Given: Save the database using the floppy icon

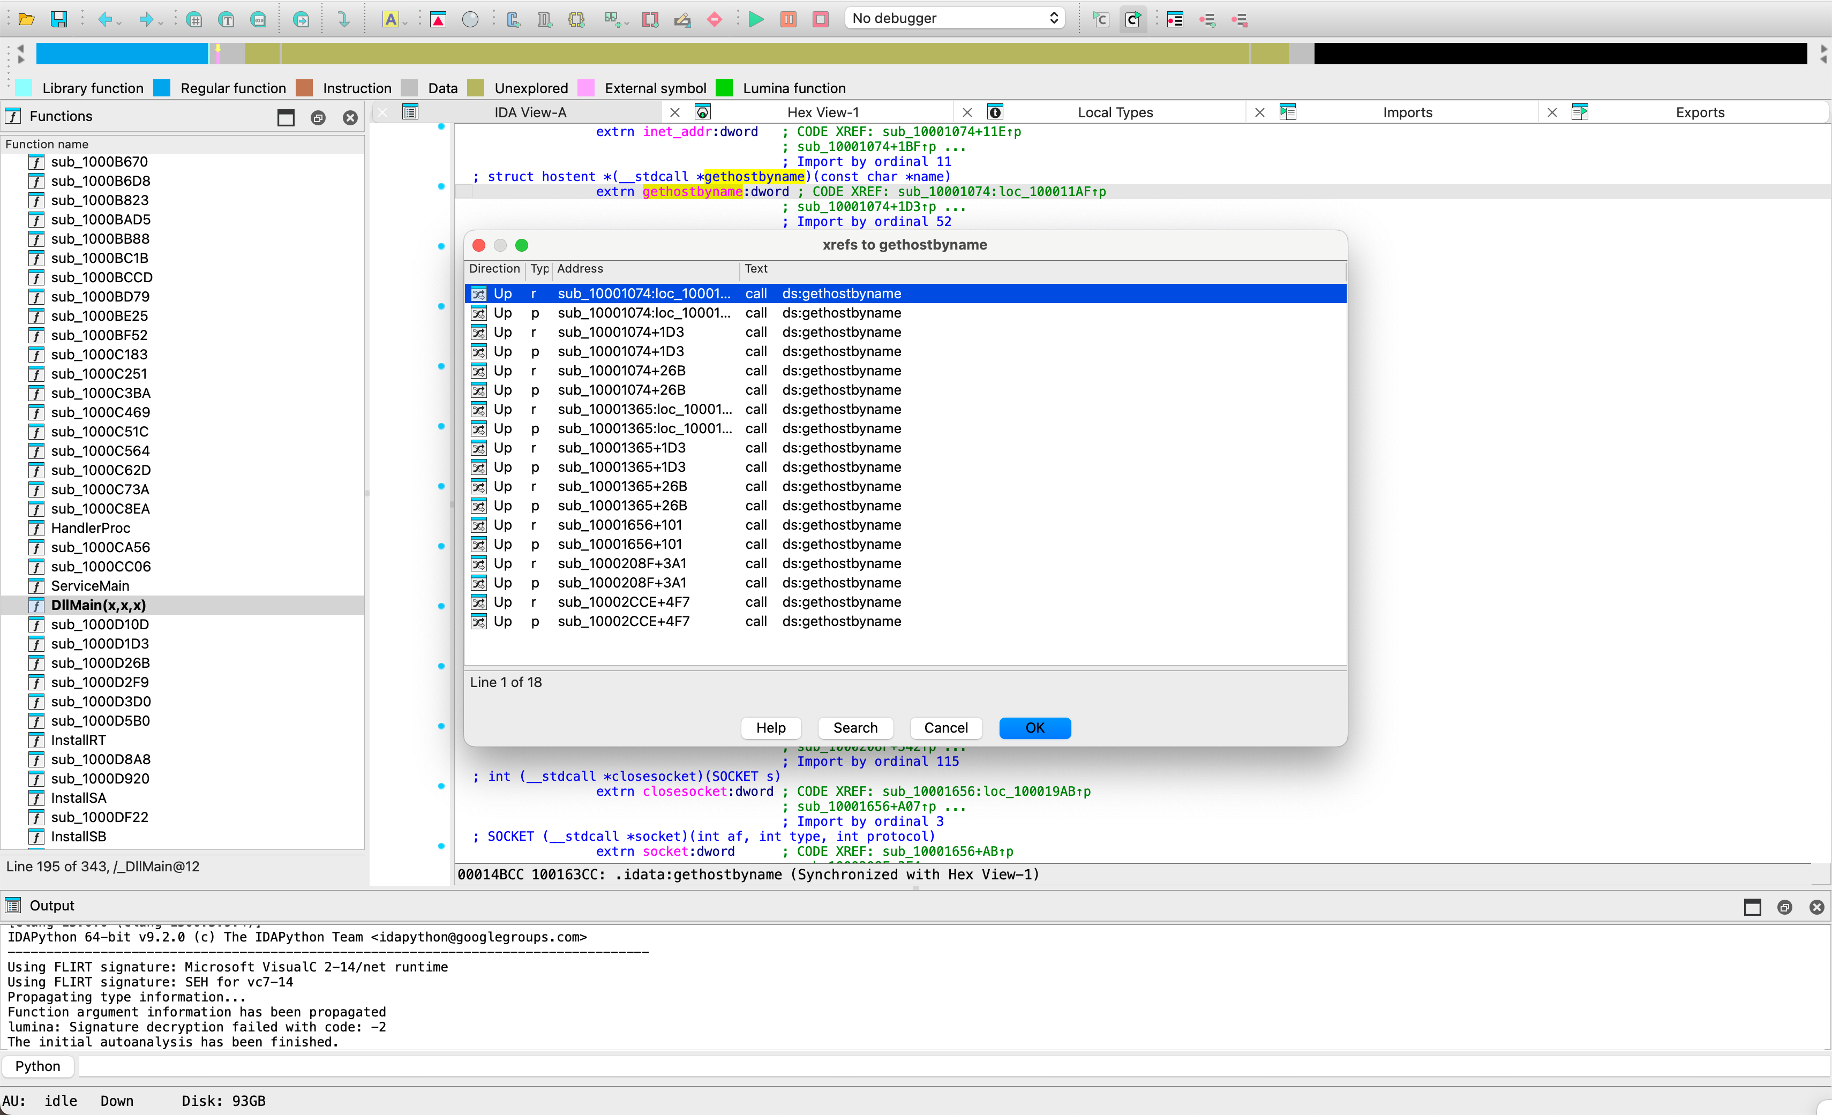Looking at the screenshot, I should [x=59, y=19].
